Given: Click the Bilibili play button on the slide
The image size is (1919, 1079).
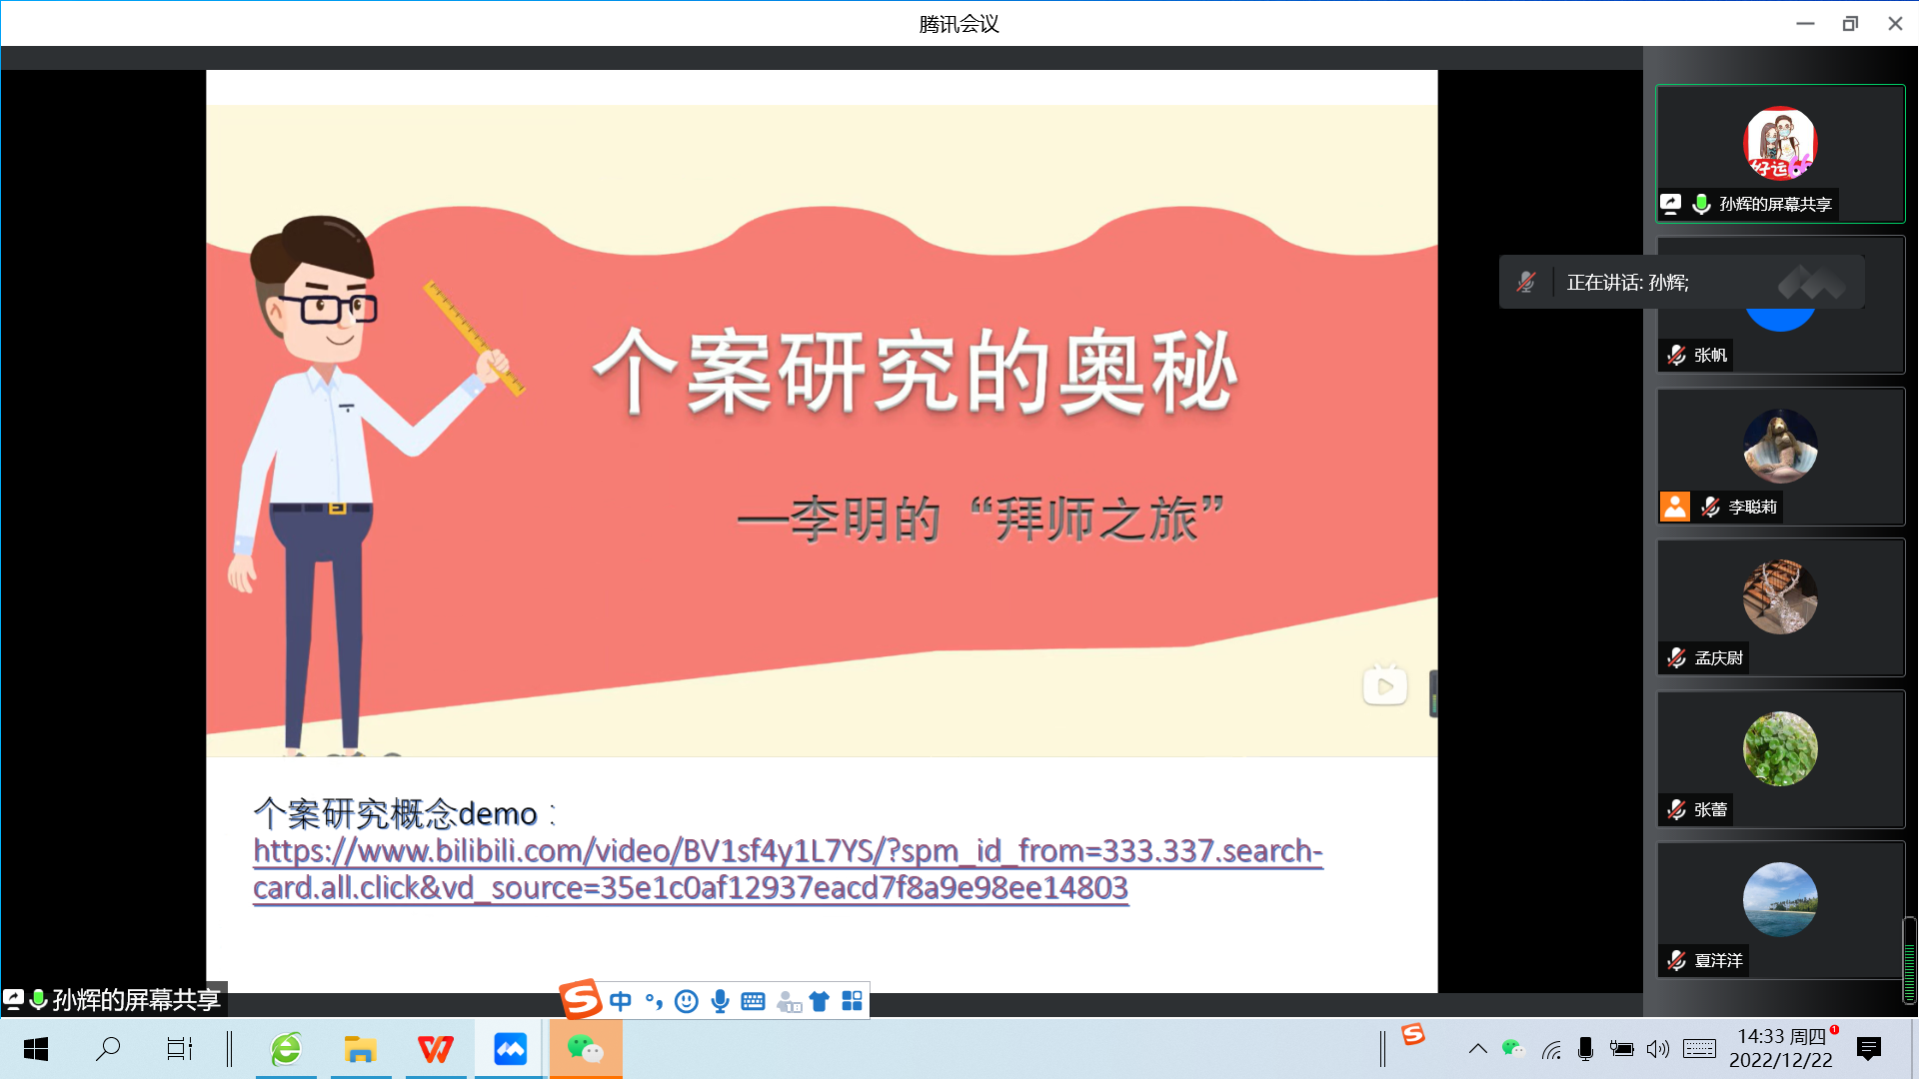Looking at the screenshot, I should [x=1384, y=686].
